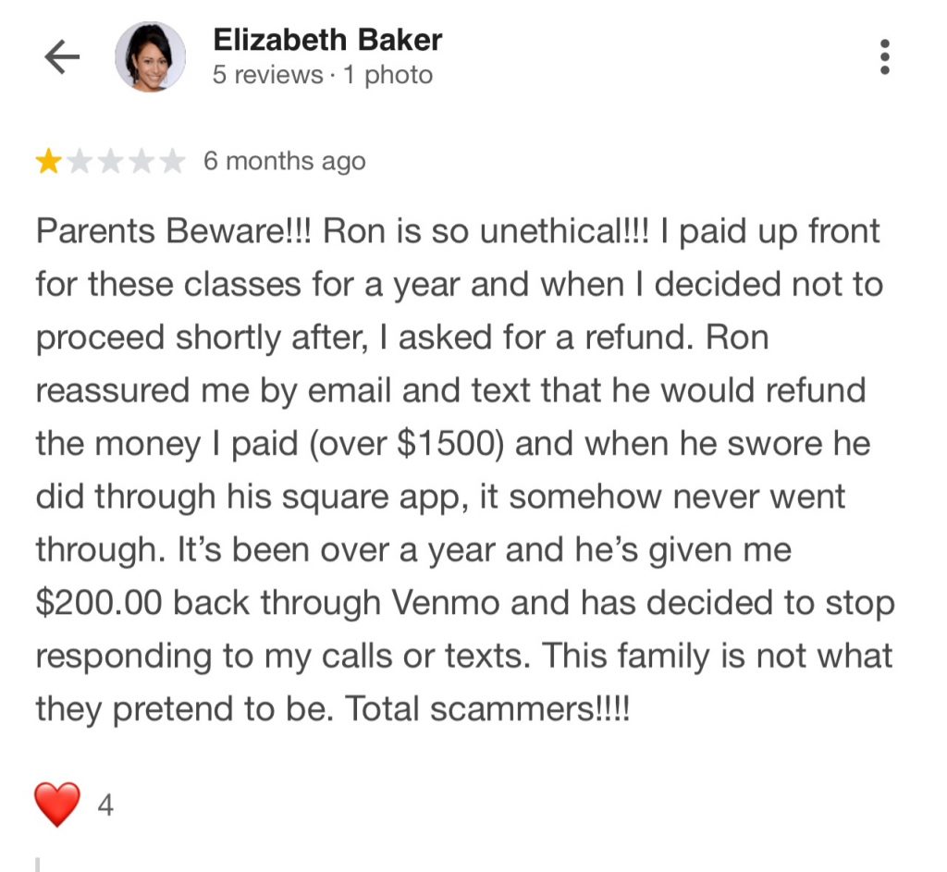Click the "$200.00" amount in the review
947x872 pixels.
(x=100, y=603)
